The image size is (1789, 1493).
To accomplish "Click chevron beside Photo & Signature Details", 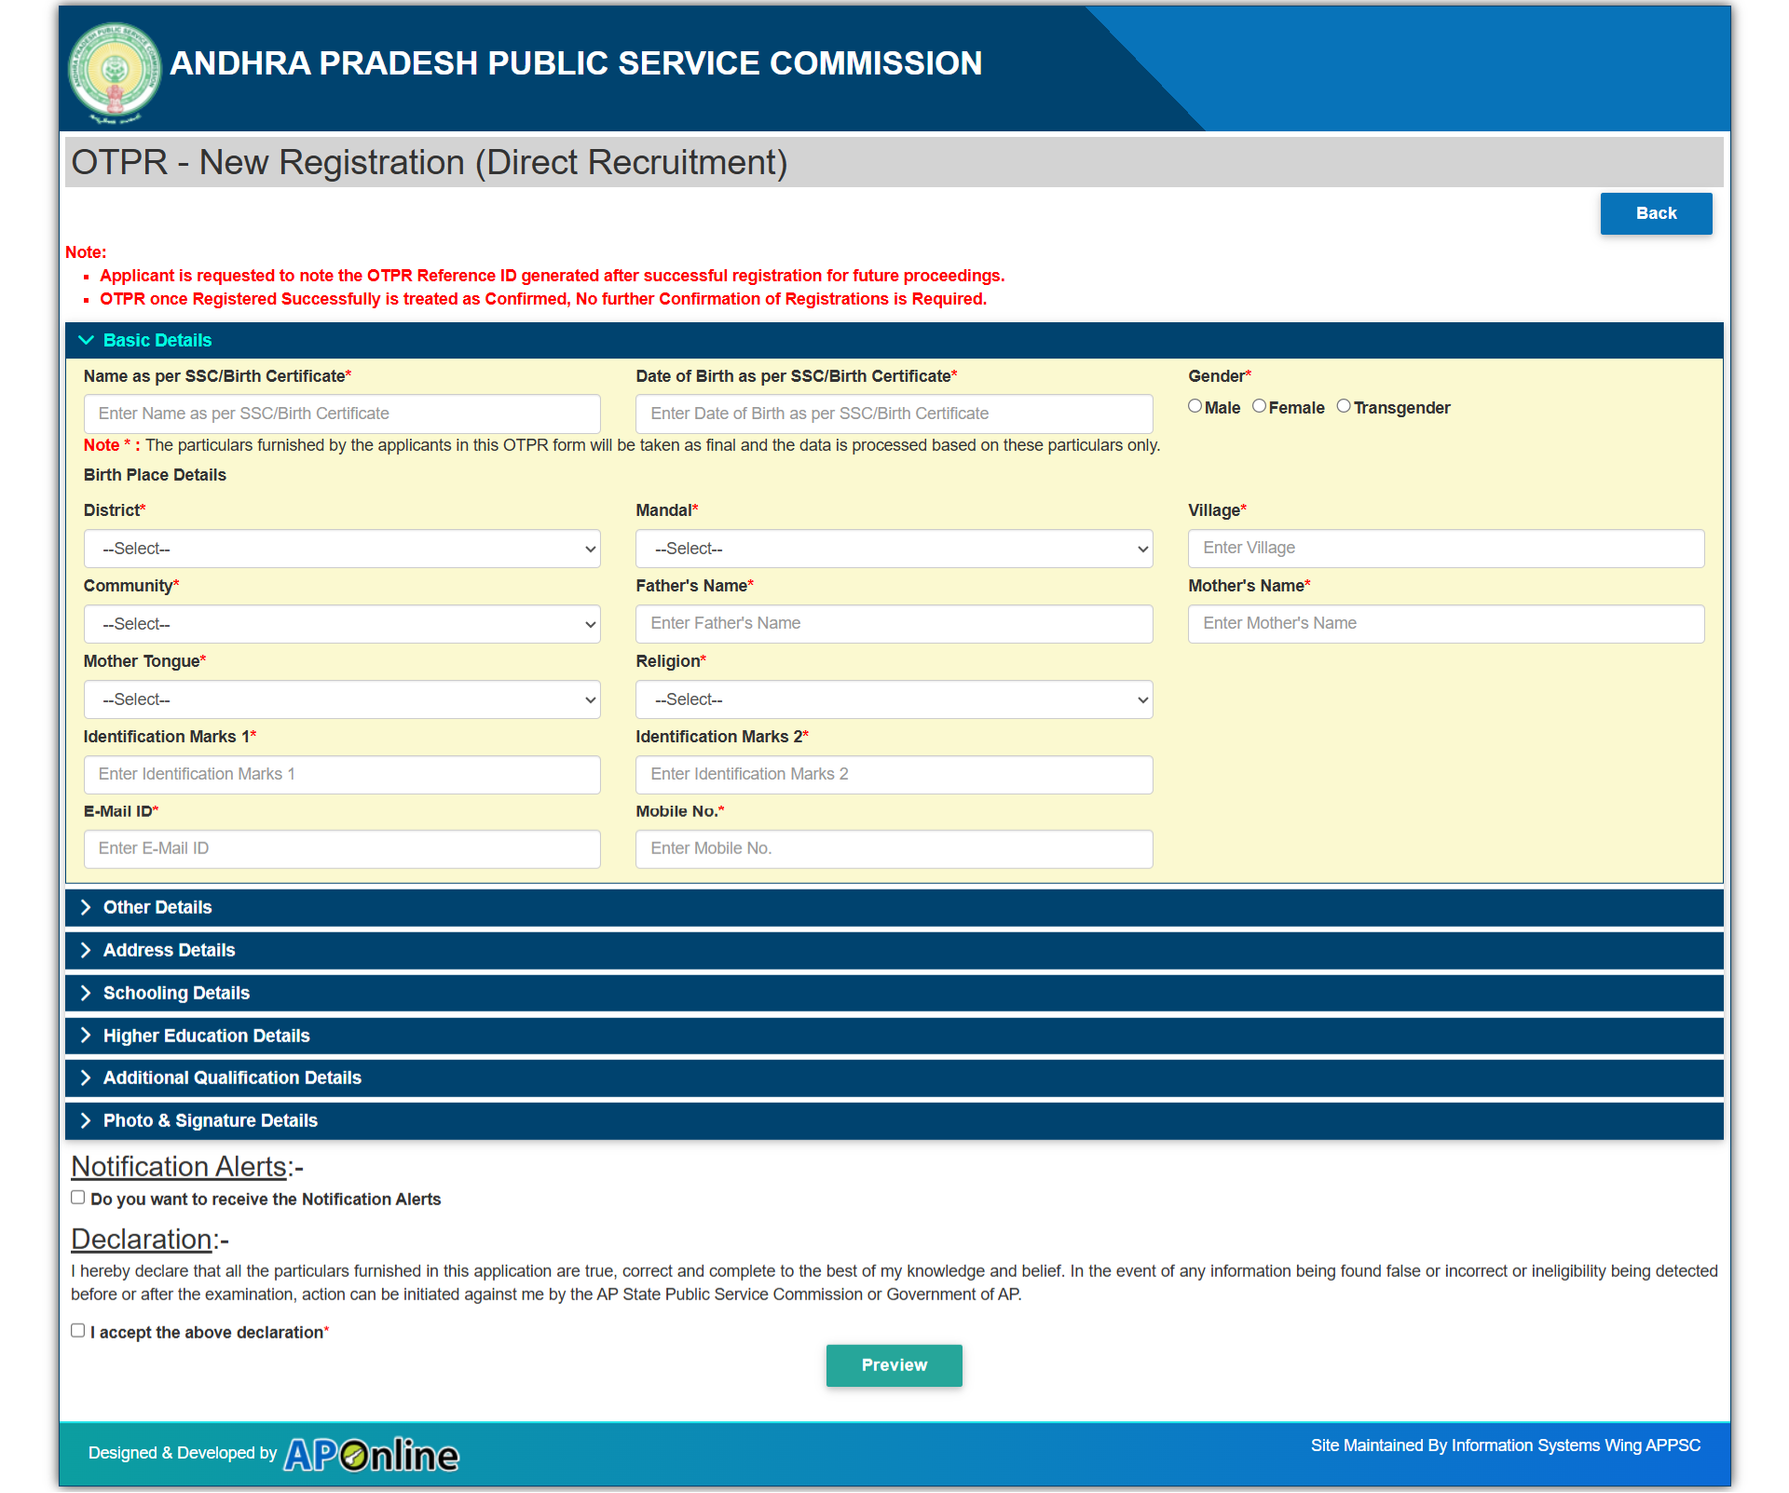I will (x=86, y=1120).
